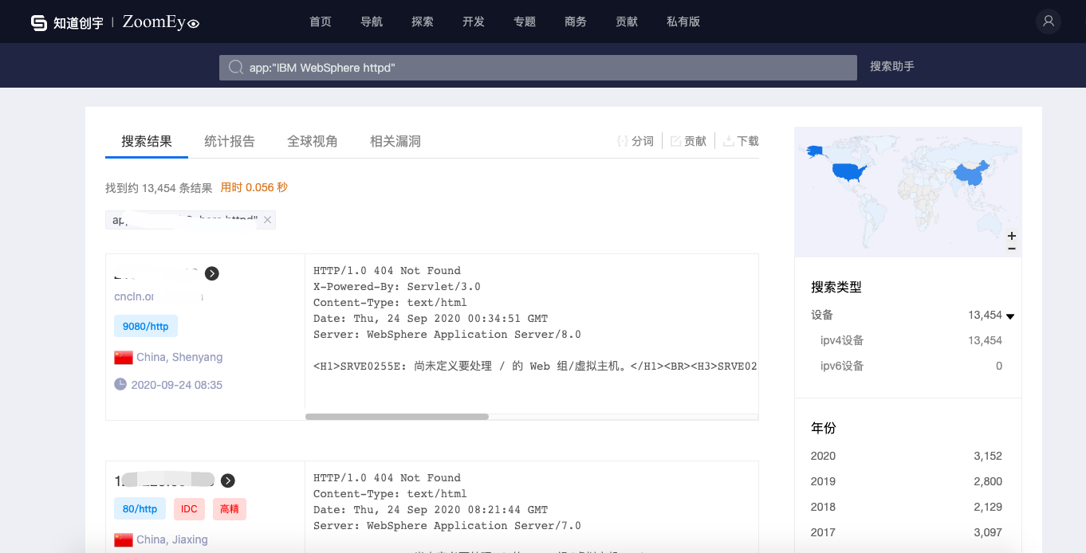Screen dimensions: 1086x553
Task: Click the 搜索类型 heading
Action: pyautogui.click(x=836, y=287)
